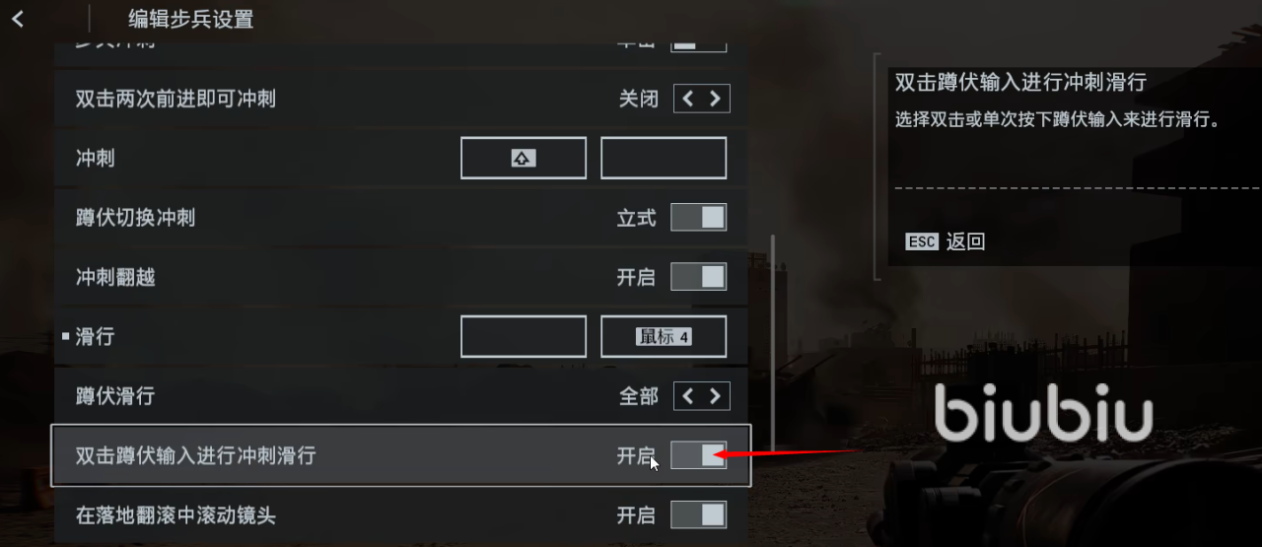Image resolution: width=1262 pixels, height=547 pixels.
Task: Click the empty secondary keybind for 冲刺
Action: coord(664,158)
